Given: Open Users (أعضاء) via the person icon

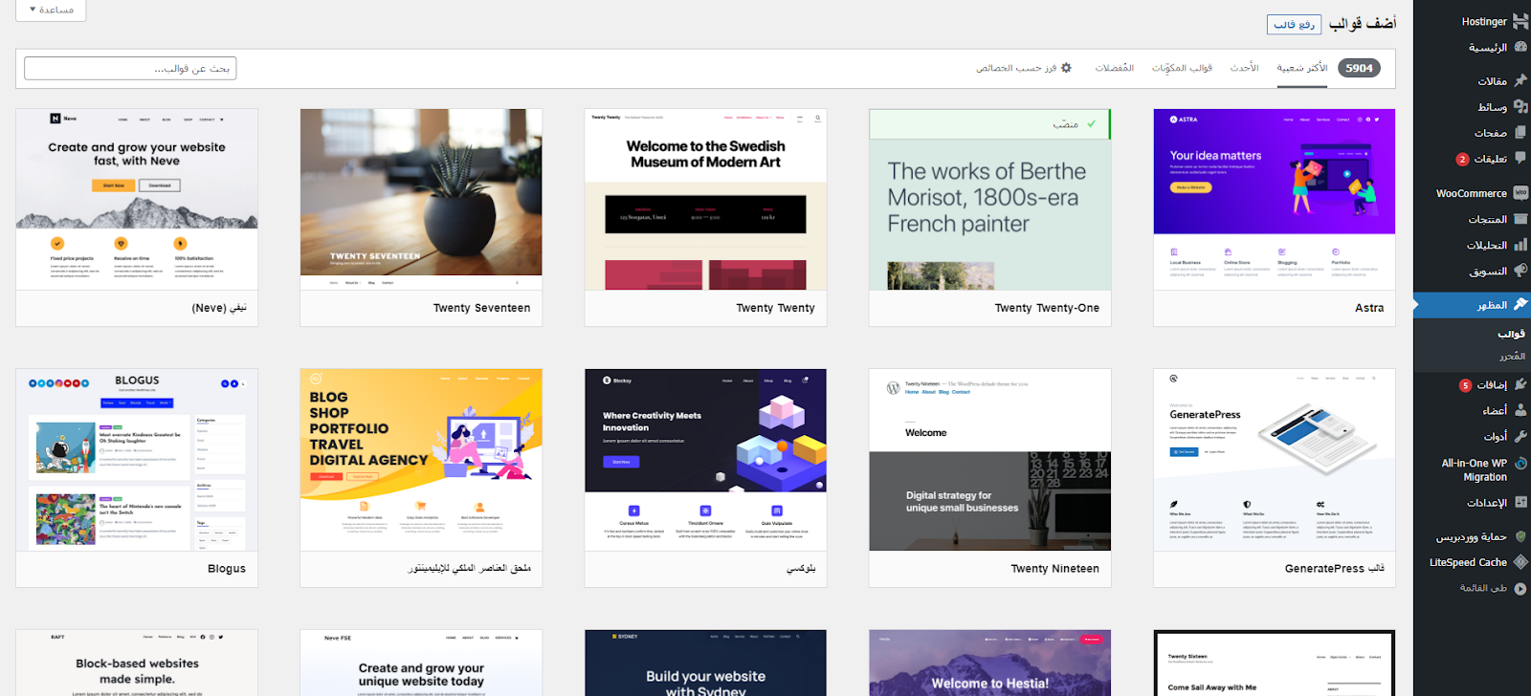Looking at the screenshot, I should pyautogui.click(x=1520, y=410).
